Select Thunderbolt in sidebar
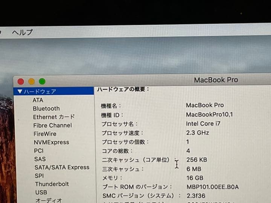The height and width of the screenshot is (203, 271). pyautogui.click(x=52, y=184)
